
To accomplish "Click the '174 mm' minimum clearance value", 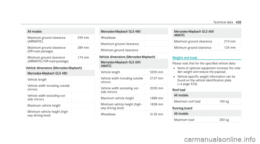I will pos(83,58).
